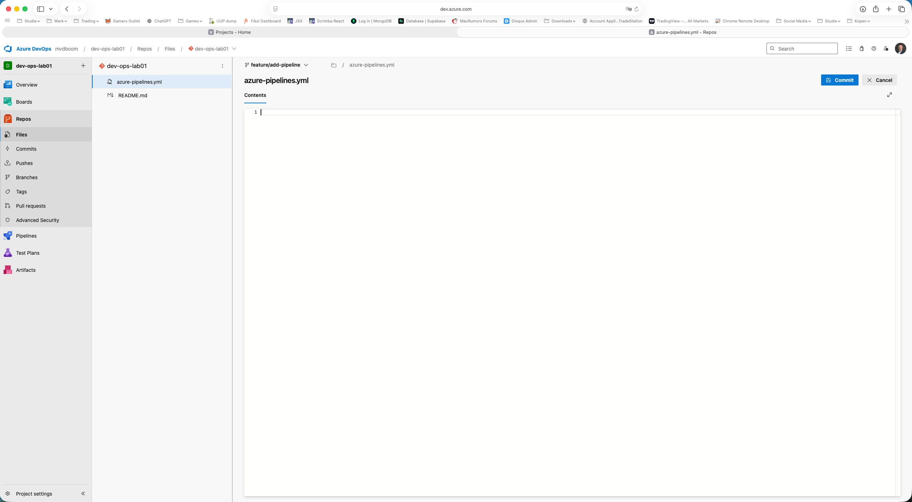912x502 pixels.
Task: Expand the dev-ops-lab01 breadcrumb chevron
Action: pos(234,48)
